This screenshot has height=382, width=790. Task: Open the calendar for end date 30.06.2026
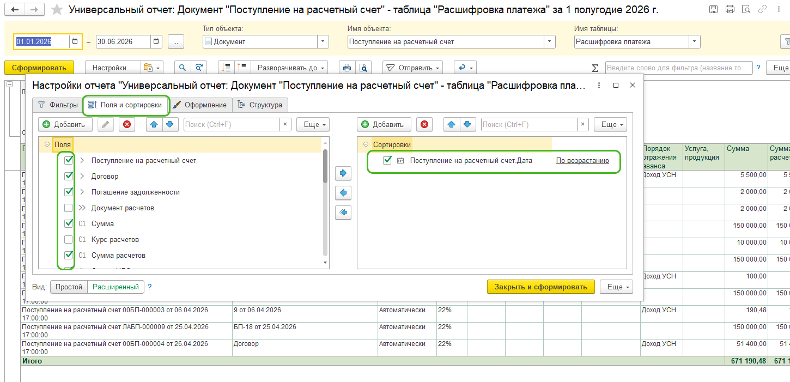pos(156,41)
